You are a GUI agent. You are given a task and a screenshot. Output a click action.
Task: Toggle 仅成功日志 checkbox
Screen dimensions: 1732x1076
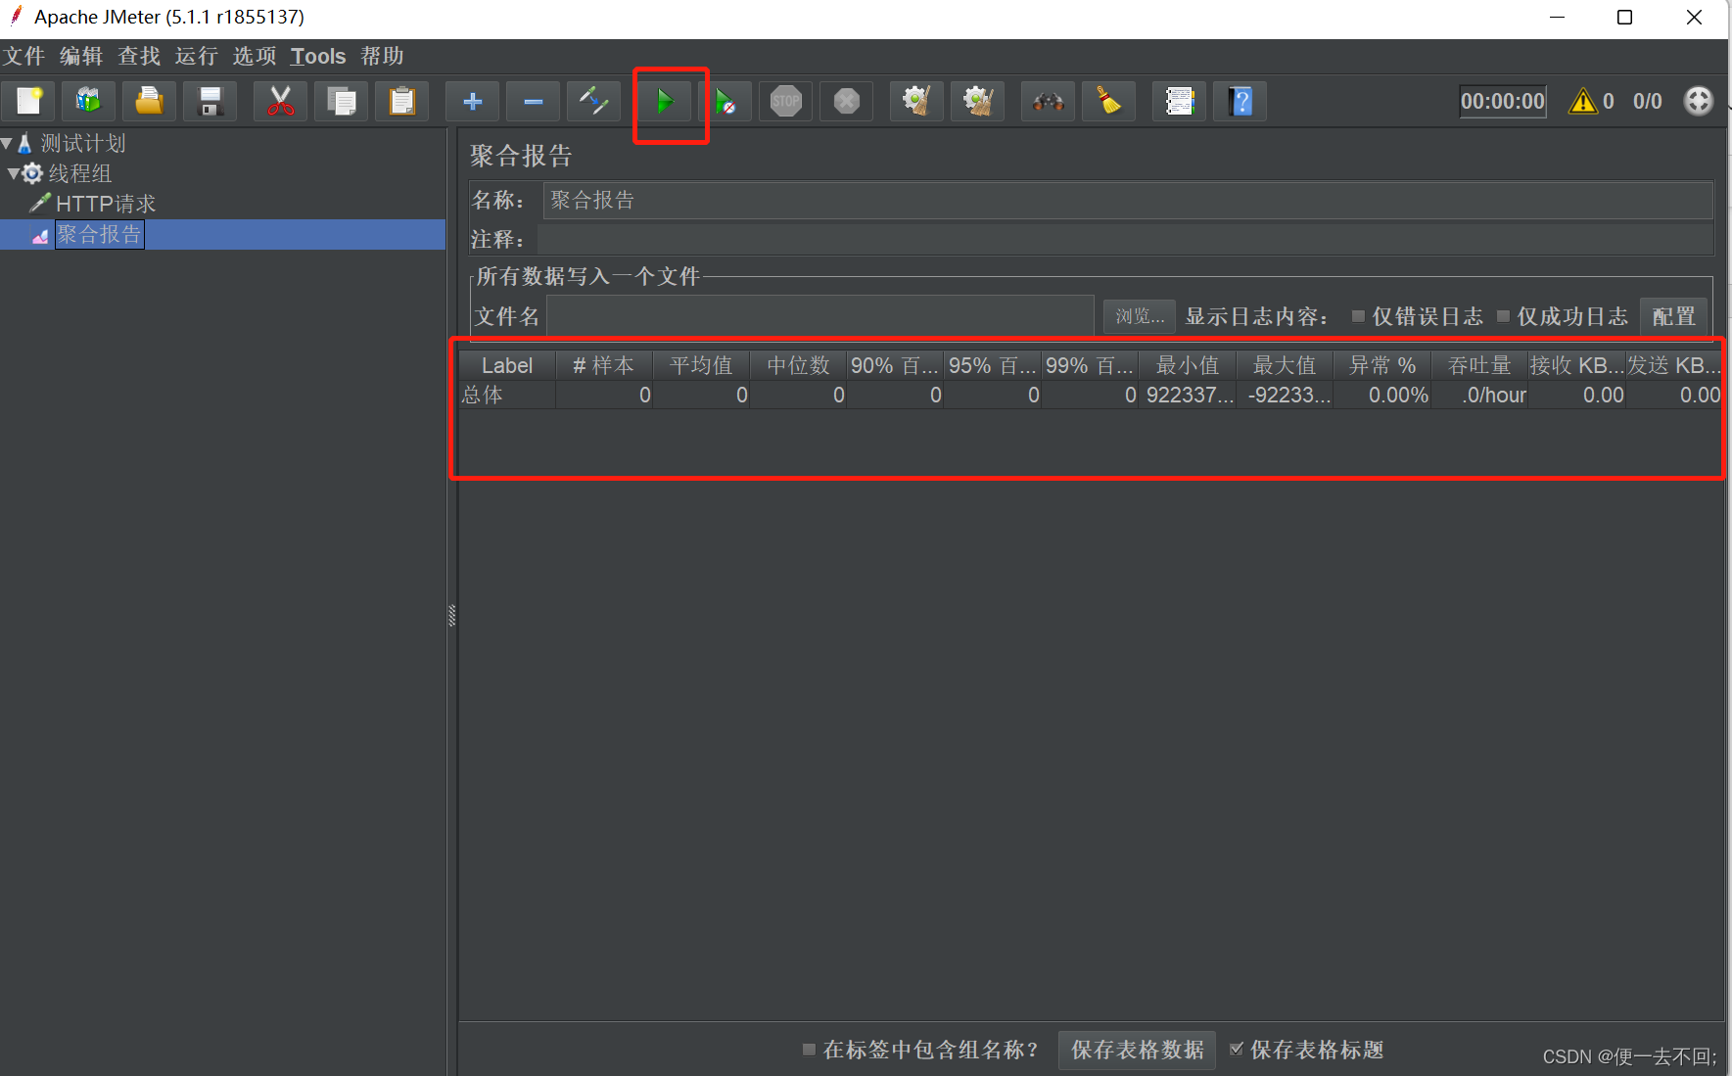[x=1503, y=315]
